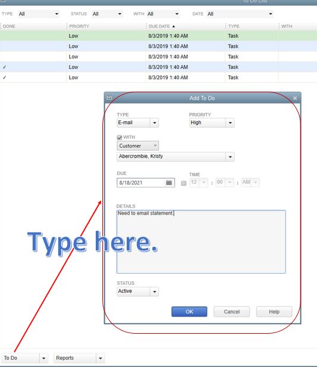Click the Cancel button
The height and width of the screenshot is (367, 317).
(x=231, y=312)
